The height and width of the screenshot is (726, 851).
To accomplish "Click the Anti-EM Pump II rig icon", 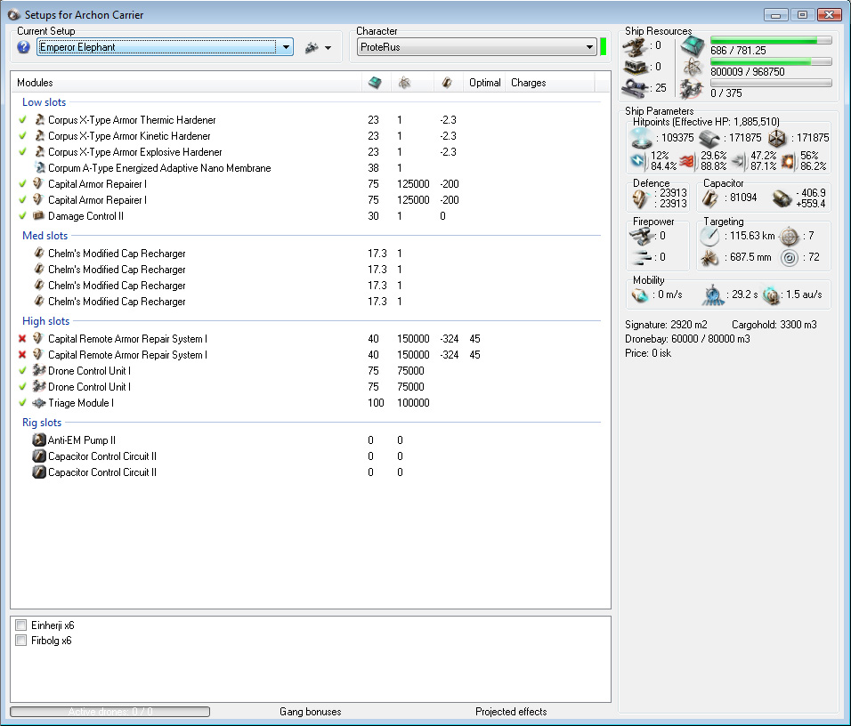I will 39,440.
